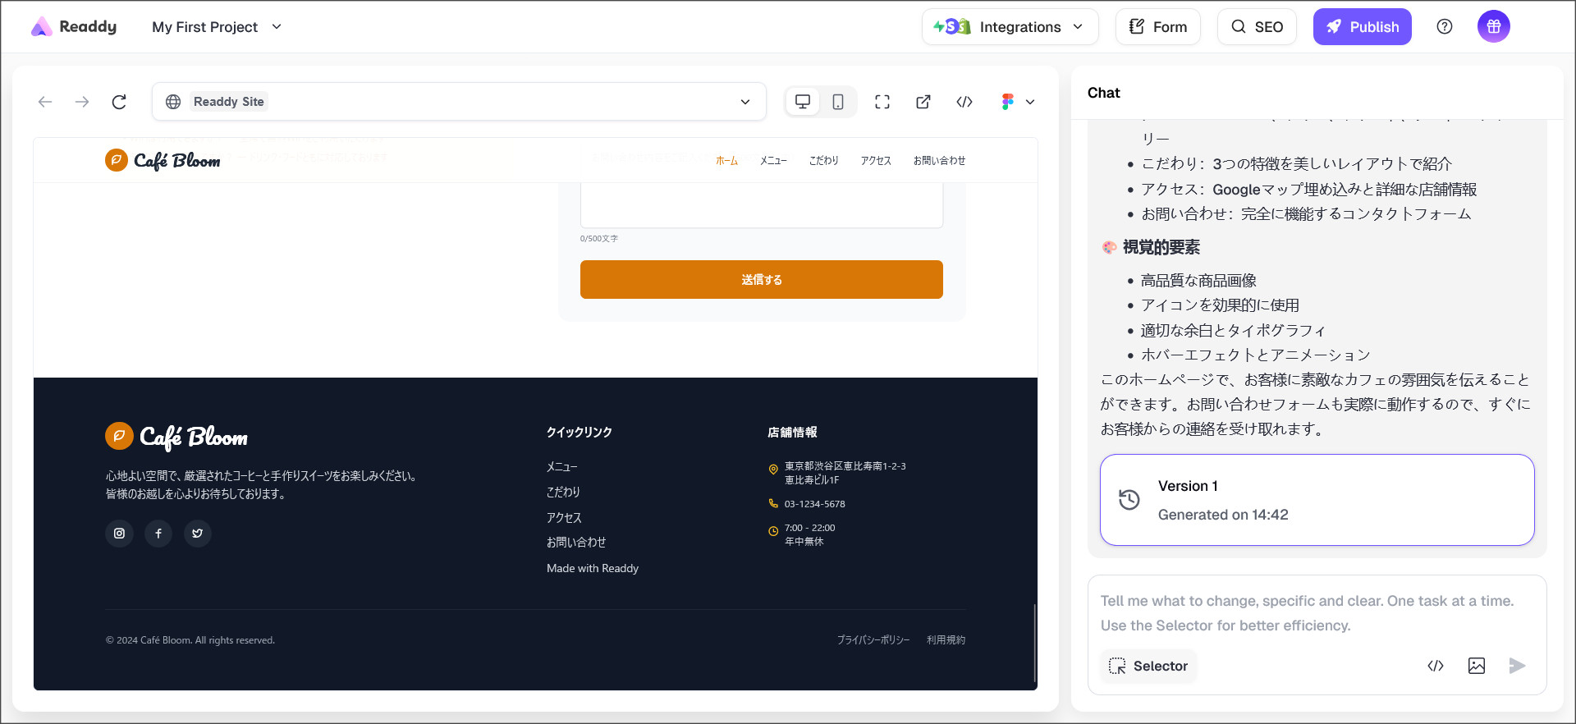Click the help question mark icon

tap(1445, 27)
